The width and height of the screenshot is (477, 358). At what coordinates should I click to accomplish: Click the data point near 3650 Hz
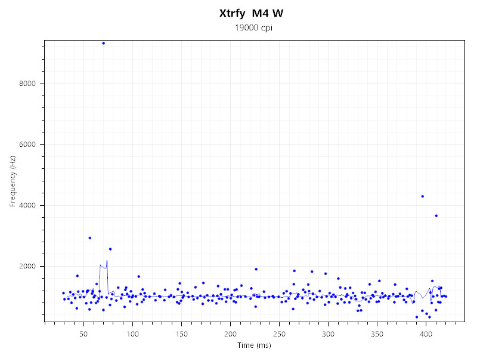(x=436, y=216)
